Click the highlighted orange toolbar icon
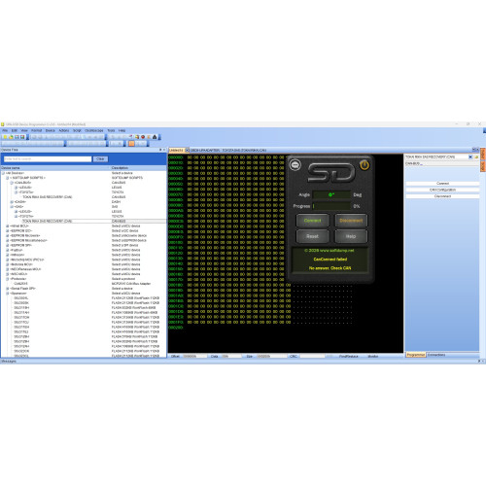Viewport: 486px width, 486px height. 131,144
